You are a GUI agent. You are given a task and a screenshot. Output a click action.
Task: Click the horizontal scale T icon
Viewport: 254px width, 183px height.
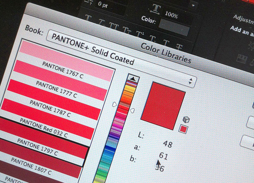point(156,9)
